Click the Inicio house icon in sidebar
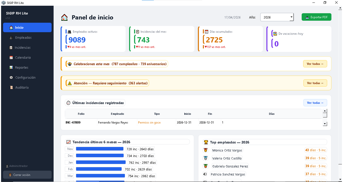343x182 pixels. click(x=11, y=28)
